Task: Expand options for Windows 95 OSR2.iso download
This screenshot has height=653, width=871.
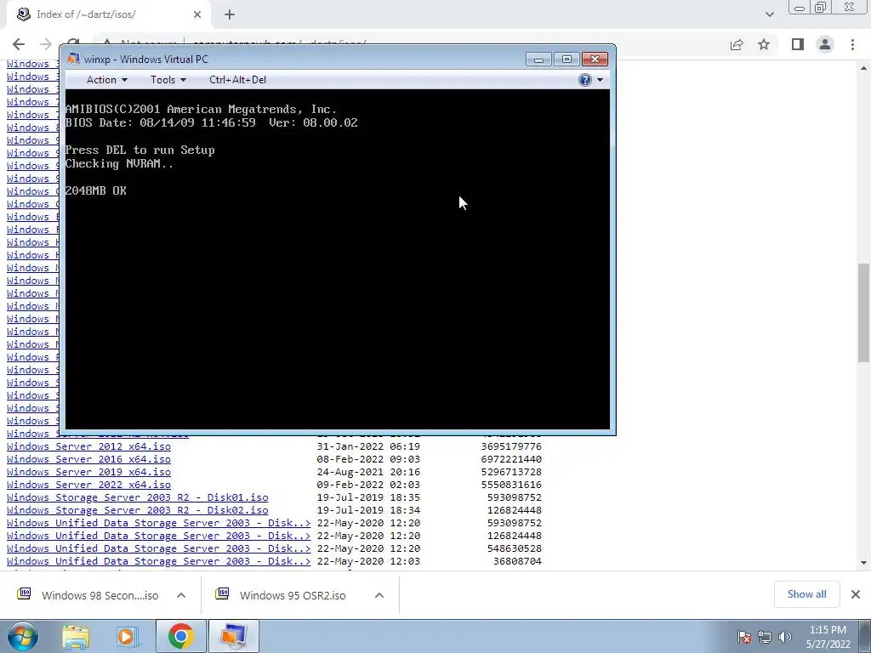Action: (379, 595)
